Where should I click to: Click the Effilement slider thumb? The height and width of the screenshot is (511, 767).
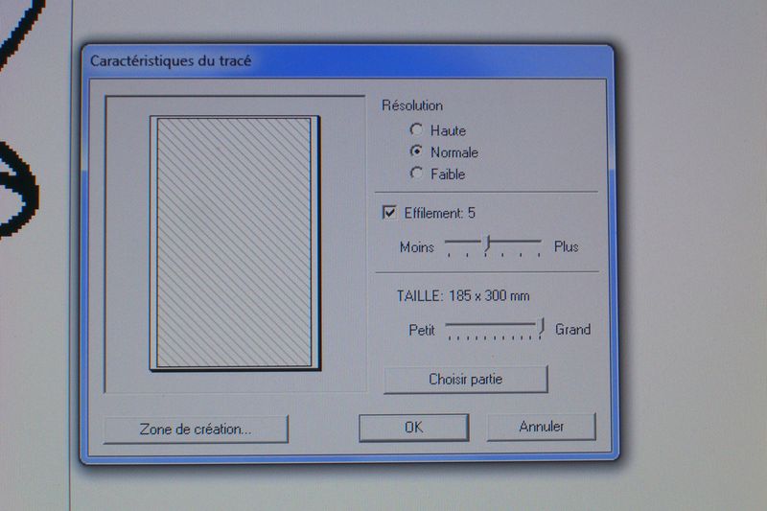[x=487, y=245]
